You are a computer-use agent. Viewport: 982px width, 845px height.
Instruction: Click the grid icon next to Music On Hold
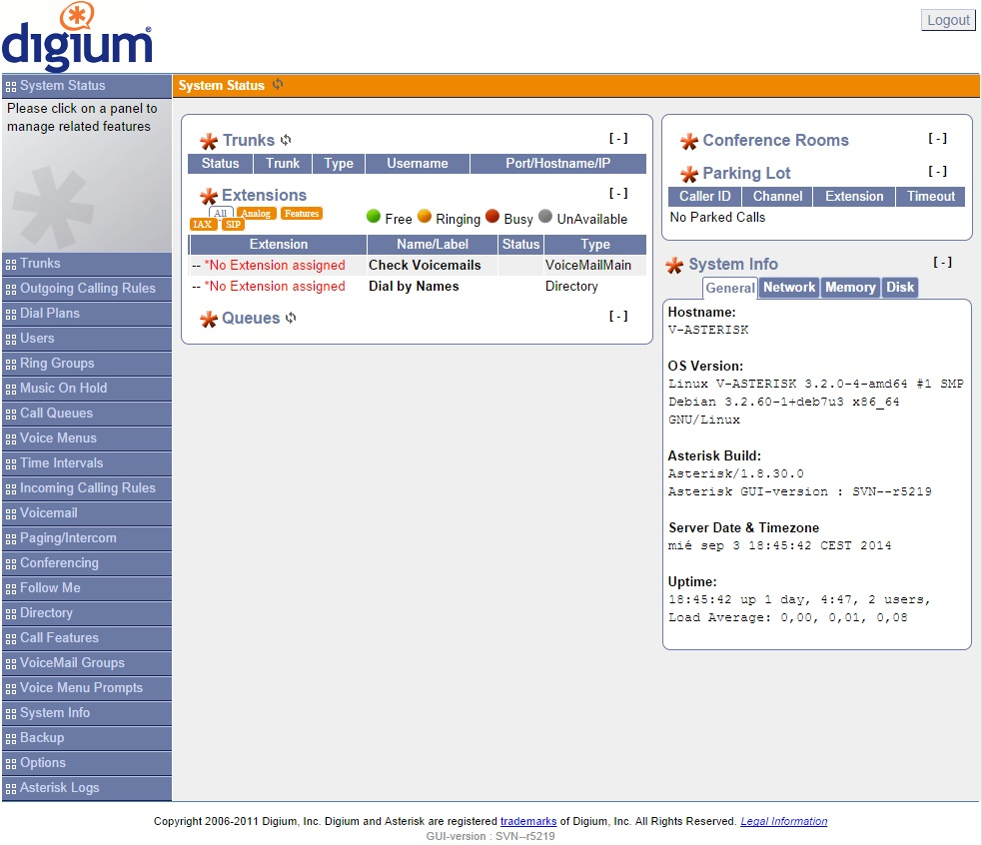click(11, 390)
